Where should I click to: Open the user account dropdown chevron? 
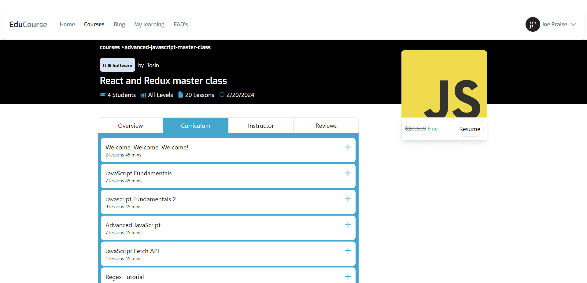(x=573, y=24)
